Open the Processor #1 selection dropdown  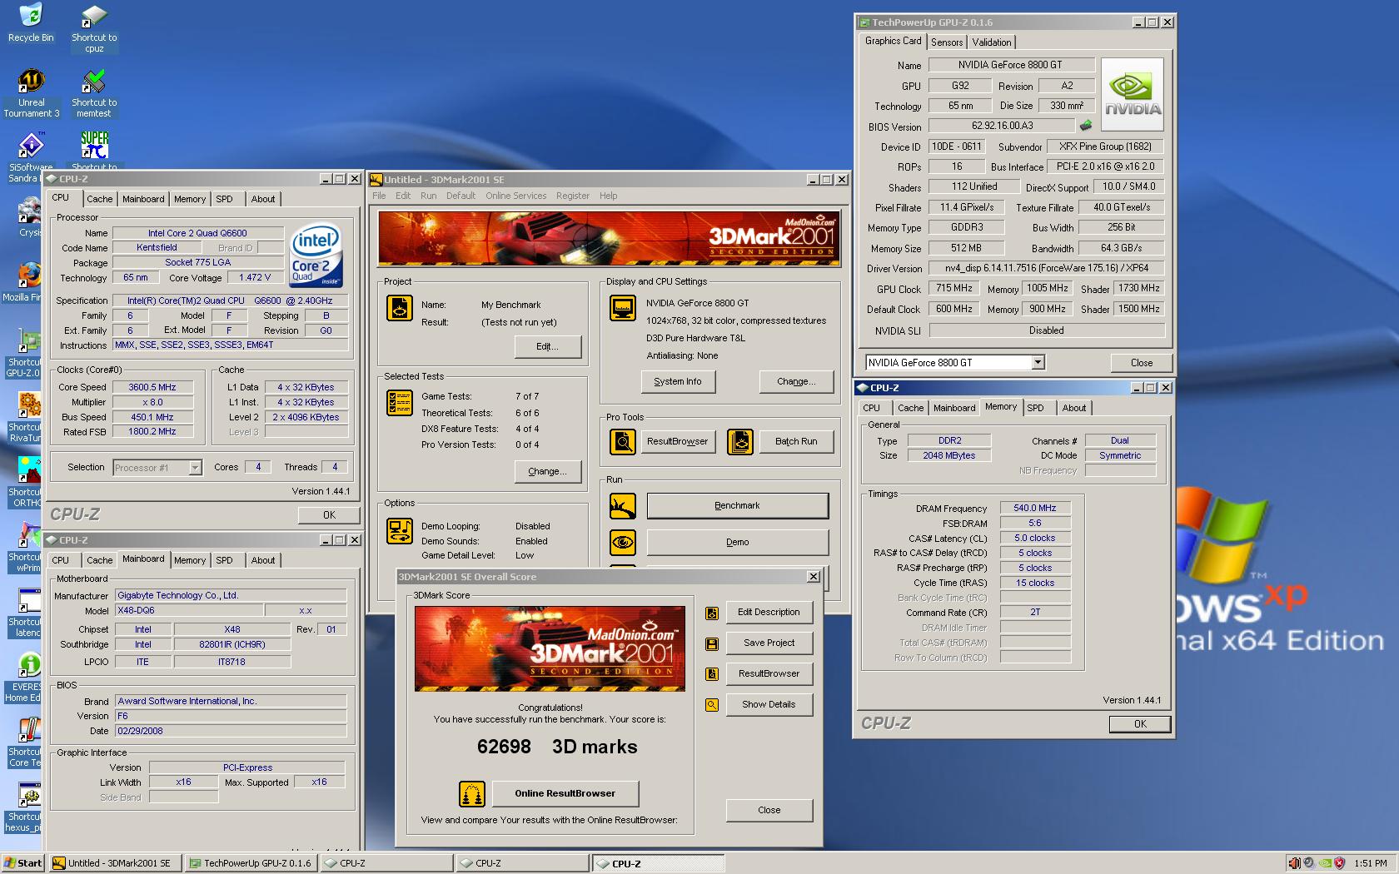(x=195, y=468)
